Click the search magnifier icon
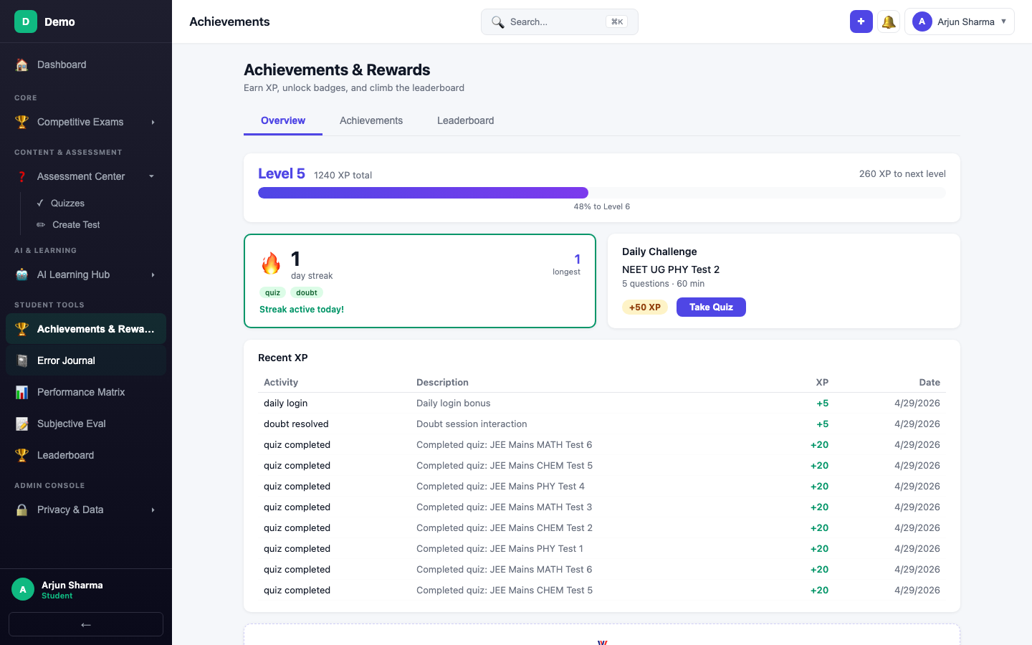The image size is (1032, 645). click(497, 22)
